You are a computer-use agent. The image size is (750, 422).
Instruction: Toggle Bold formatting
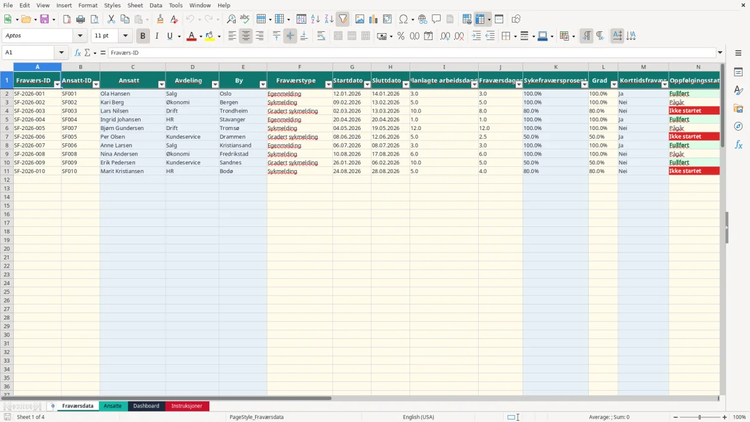click(x=143, y=36)
